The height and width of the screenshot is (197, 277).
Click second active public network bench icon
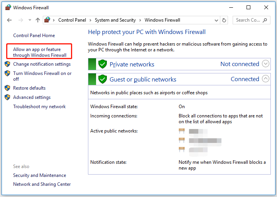[x=182, y=141]
